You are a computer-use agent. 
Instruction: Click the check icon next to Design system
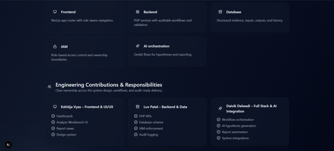pos(53,134)
